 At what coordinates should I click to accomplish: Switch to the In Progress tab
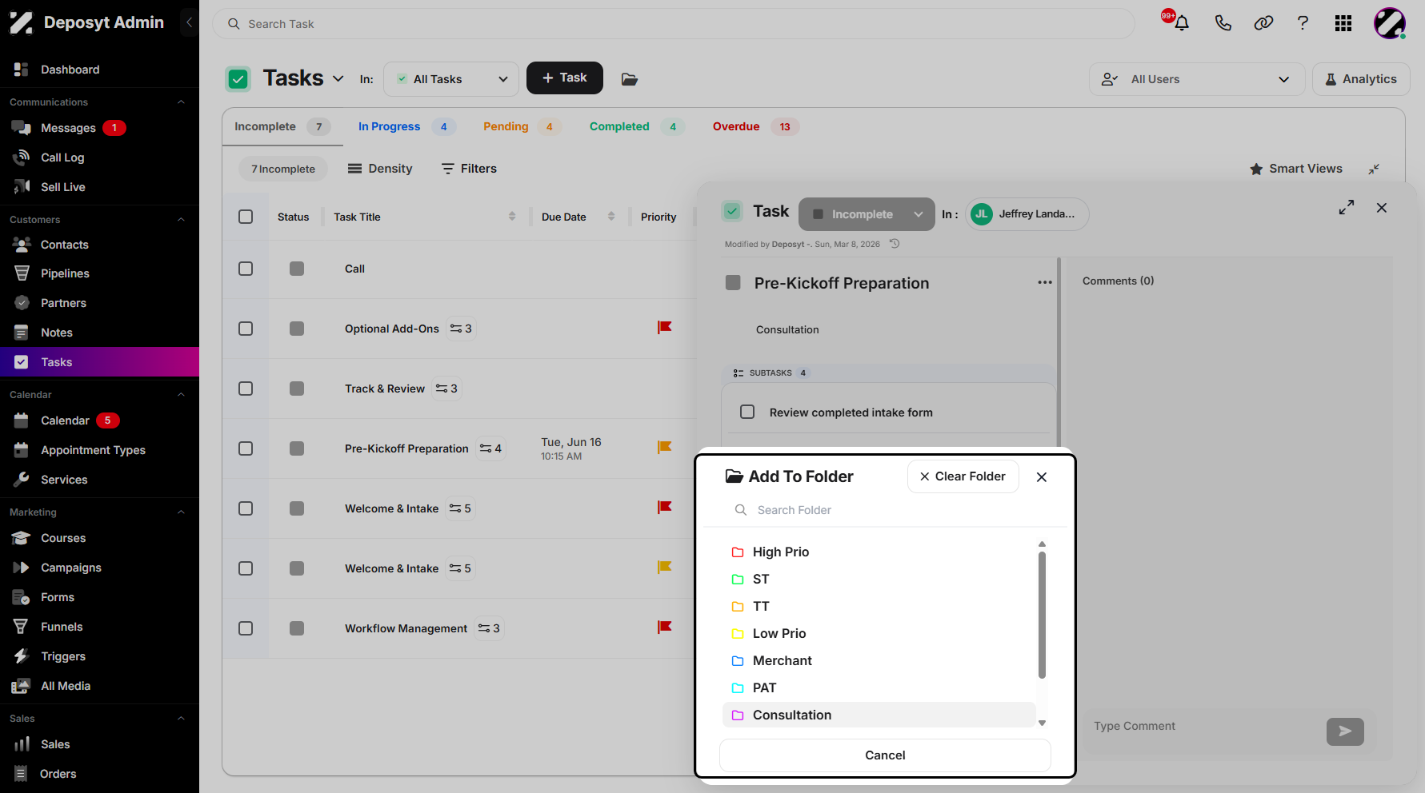406,126
